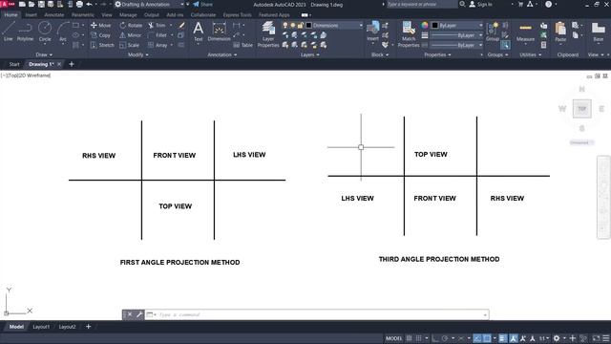Select the Text annotation tool

pos(198,32)
